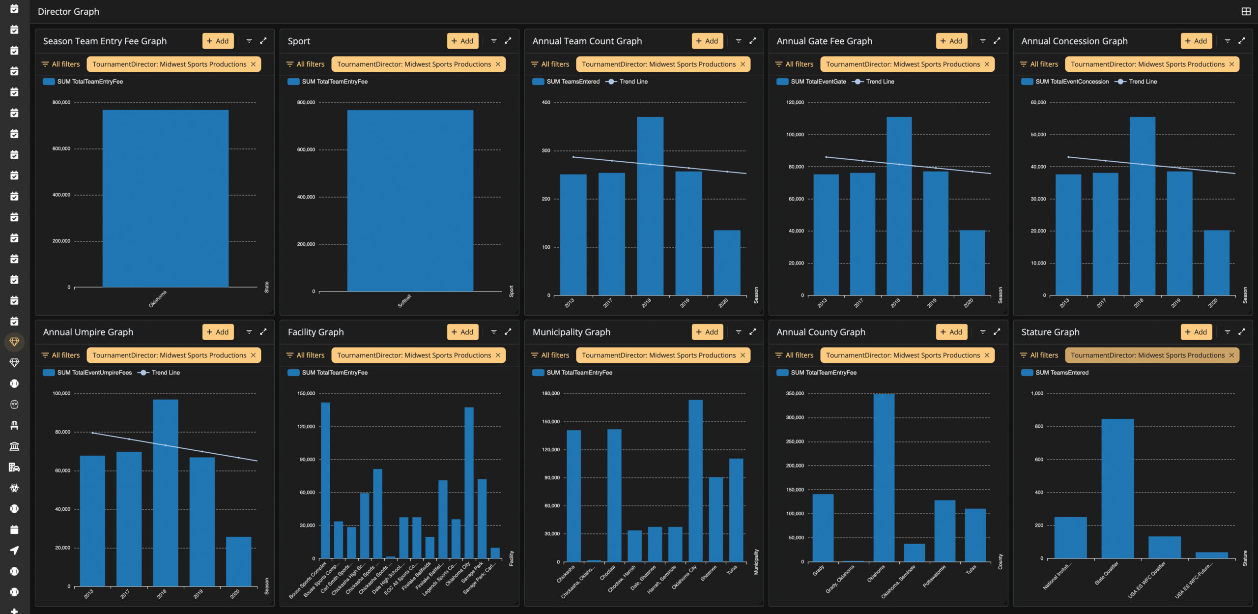Expand Annual Team Count Graph fullscreen

pos(753,41)
